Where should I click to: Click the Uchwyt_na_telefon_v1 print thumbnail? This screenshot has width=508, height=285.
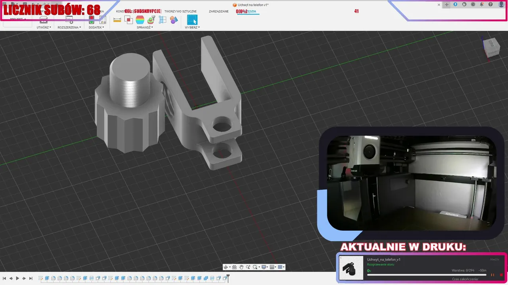pyautogui.click(x=351, y=268)
